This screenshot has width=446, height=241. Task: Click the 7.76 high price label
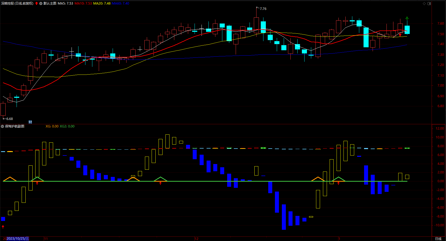[x=263, y=9]
